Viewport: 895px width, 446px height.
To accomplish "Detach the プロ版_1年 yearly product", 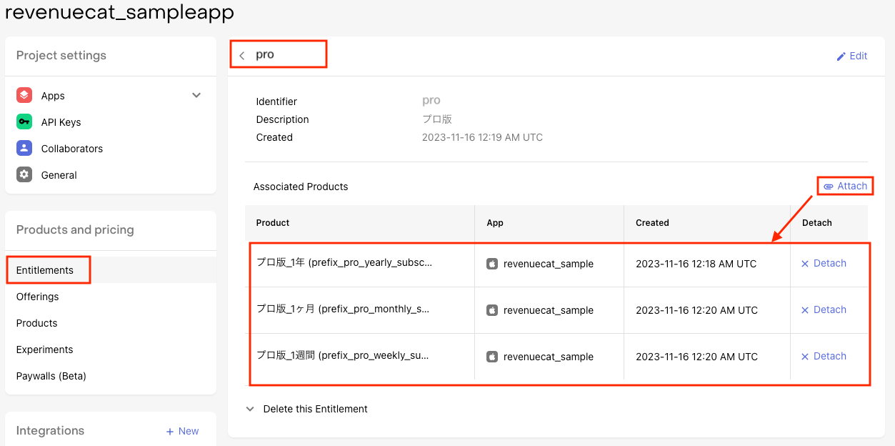I will click(824, 263).
